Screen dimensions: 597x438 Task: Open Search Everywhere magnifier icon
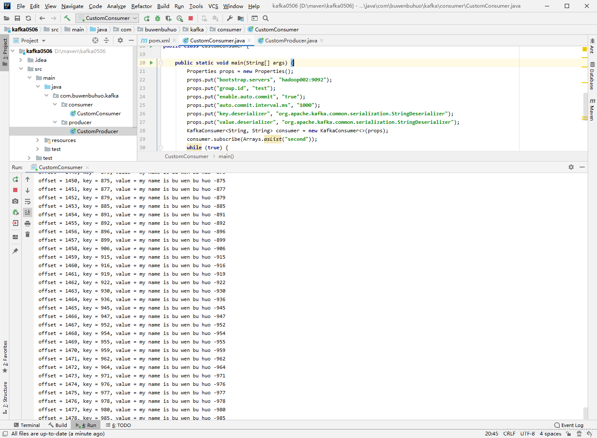[x=266, y=18]
